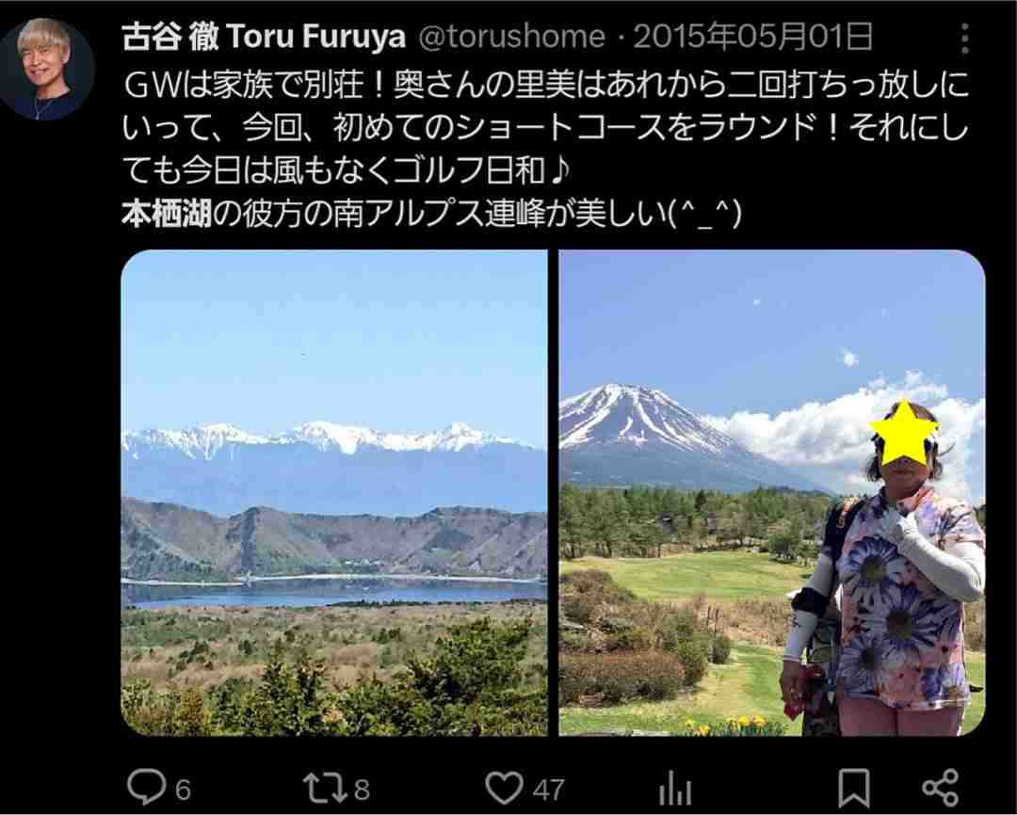Screen dimensions: 1017x815
Task: Open the display name 古谷 徹 Toru Furuya
Action: coord(264,37)
